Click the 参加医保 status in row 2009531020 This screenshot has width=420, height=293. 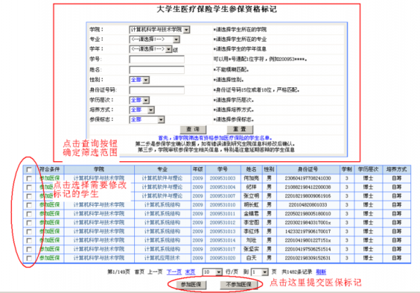click(50, 258)
